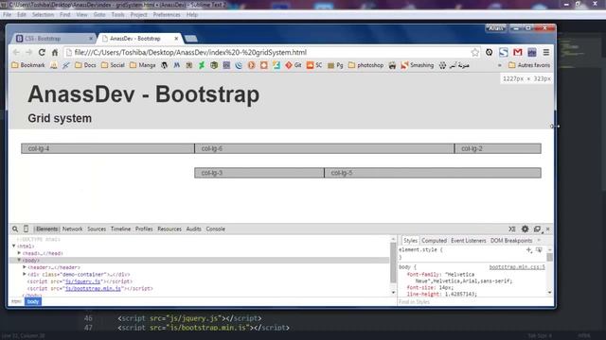
Task: Switch to the Sources tab
Action: 97,229
